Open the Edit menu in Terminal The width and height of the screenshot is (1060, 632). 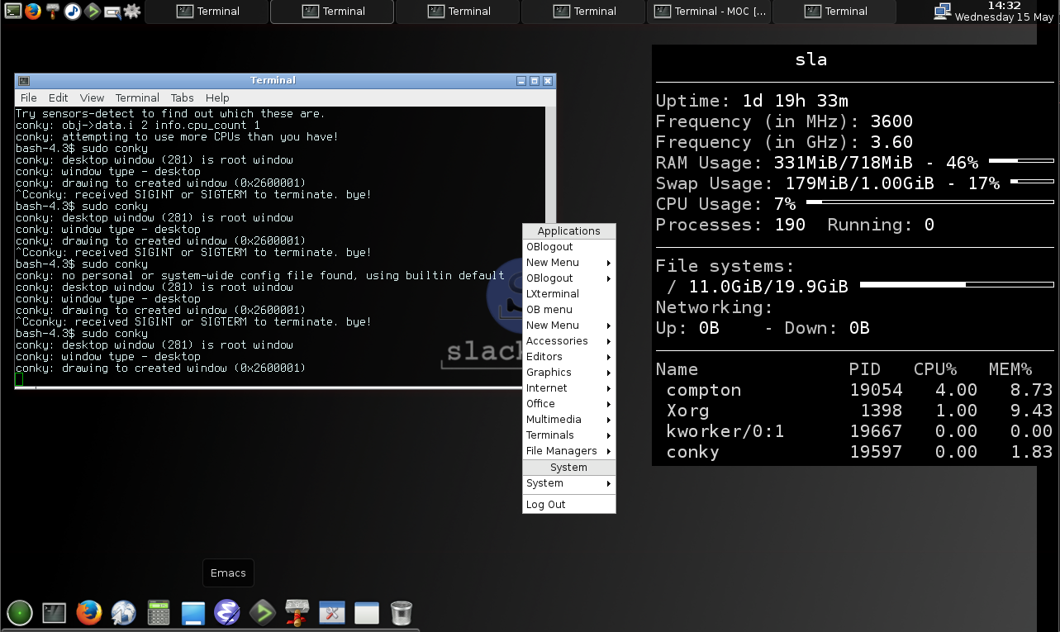(x=58, y=97)
